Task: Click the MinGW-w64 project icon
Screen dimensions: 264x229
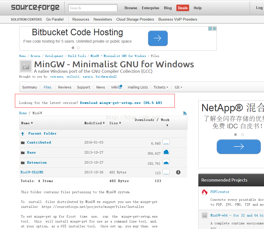Action: pos(205,215)
